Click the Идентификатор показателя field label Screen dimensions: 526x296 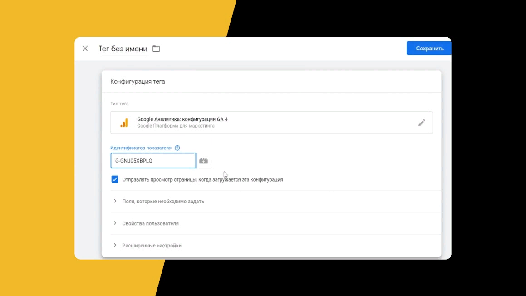[141, 148]
